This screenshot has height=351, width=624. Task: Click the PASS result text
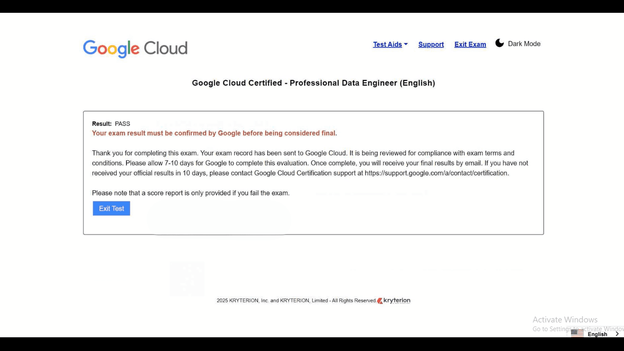[x=122, y=124]
